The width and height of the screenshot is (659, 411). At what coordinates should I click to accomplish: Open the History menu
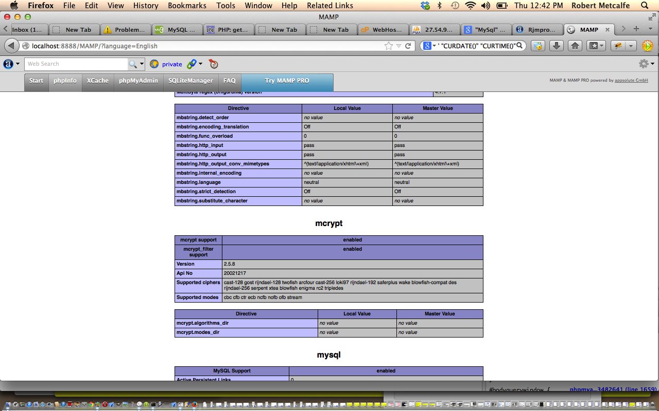[146, 6]
